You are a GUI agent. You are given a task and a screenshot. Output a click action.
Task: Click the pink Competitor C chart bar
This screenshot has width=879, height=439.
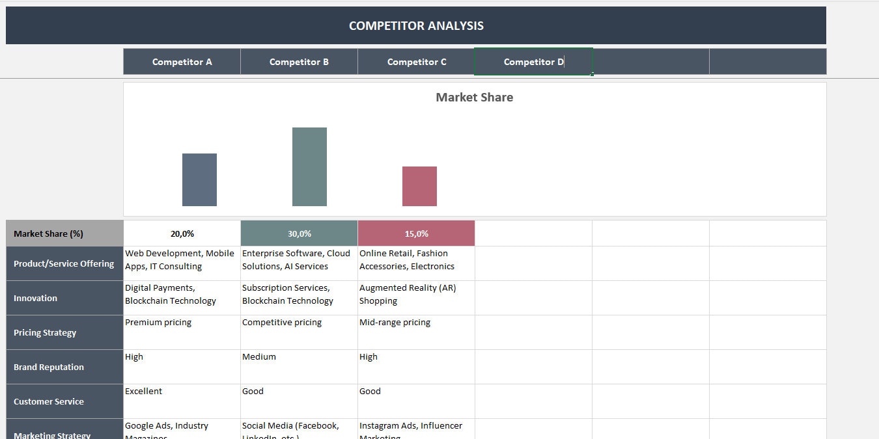coord(420,186)
